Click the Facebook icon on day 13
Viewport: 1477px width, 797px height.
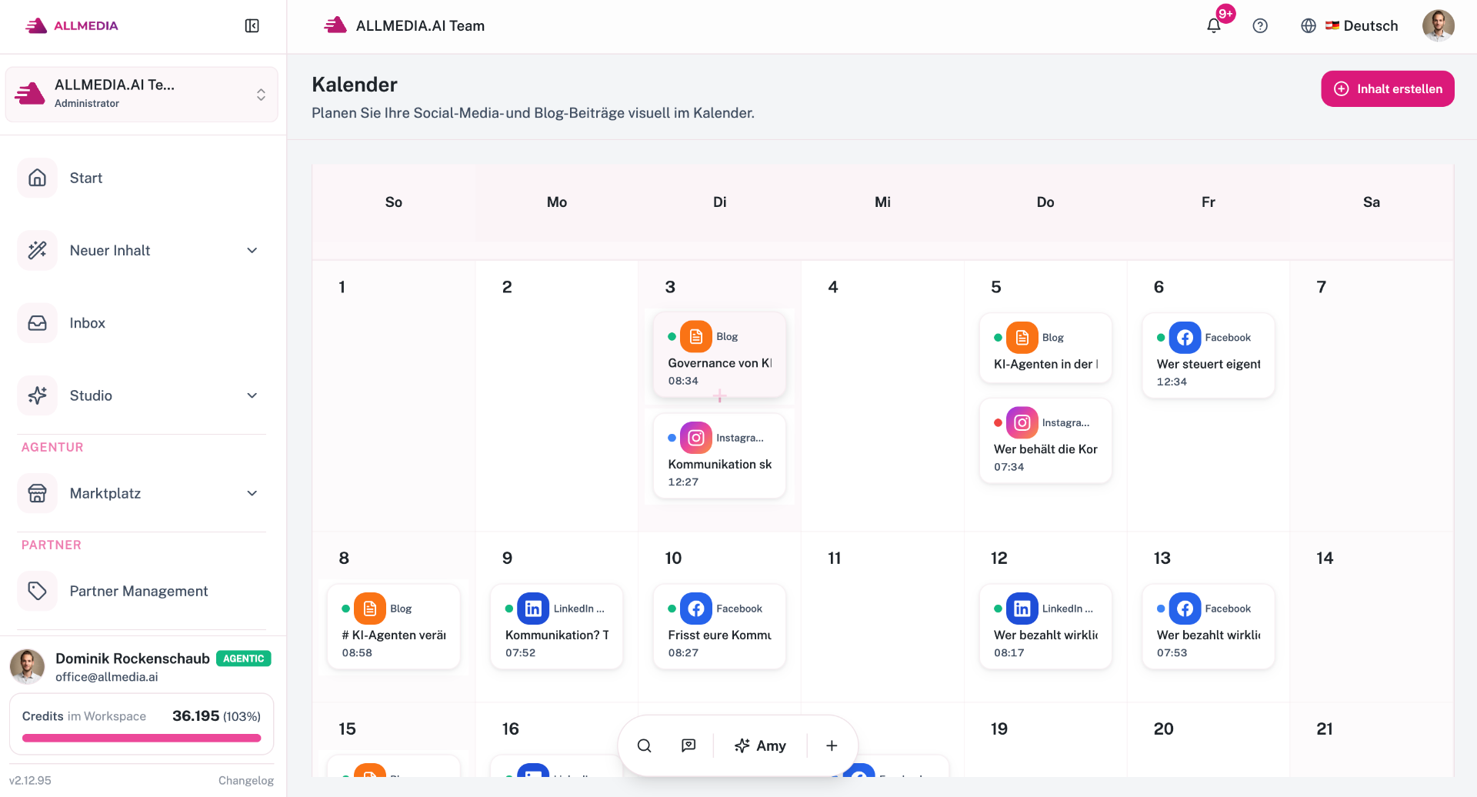click(1185, 609)
